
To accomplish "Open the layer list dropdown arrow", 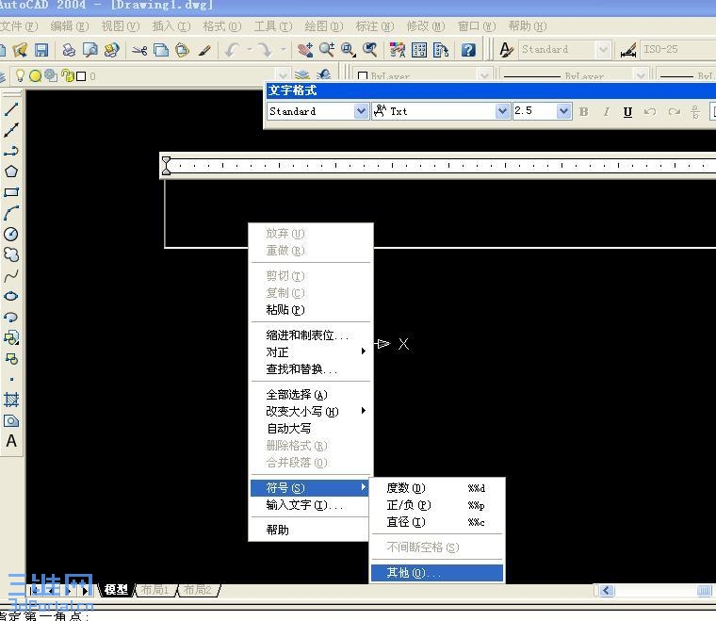I will 284,74.
